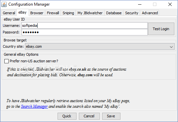The height and width of the screenshot is (122, 178).
Task: Cancel the configuration changes
Action: 89,116
